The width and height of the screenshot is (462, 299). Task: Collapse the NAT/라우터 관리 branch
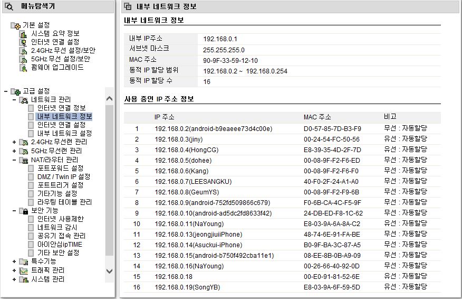(x=14, y=160)
